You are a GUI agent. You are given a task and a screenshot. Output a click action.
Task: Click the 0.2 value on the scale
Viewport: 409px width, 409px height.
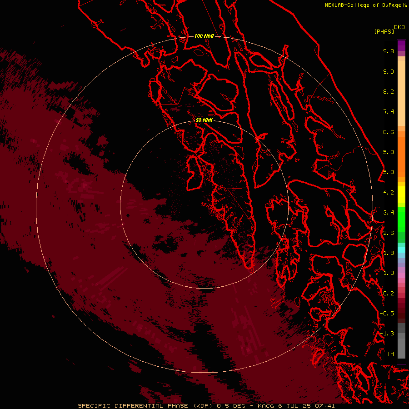point(389,294)
